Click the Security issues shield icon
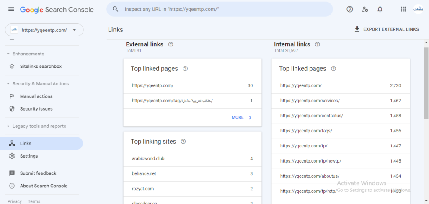The width and height of the screenshot is (429, 204). point(12,109)
